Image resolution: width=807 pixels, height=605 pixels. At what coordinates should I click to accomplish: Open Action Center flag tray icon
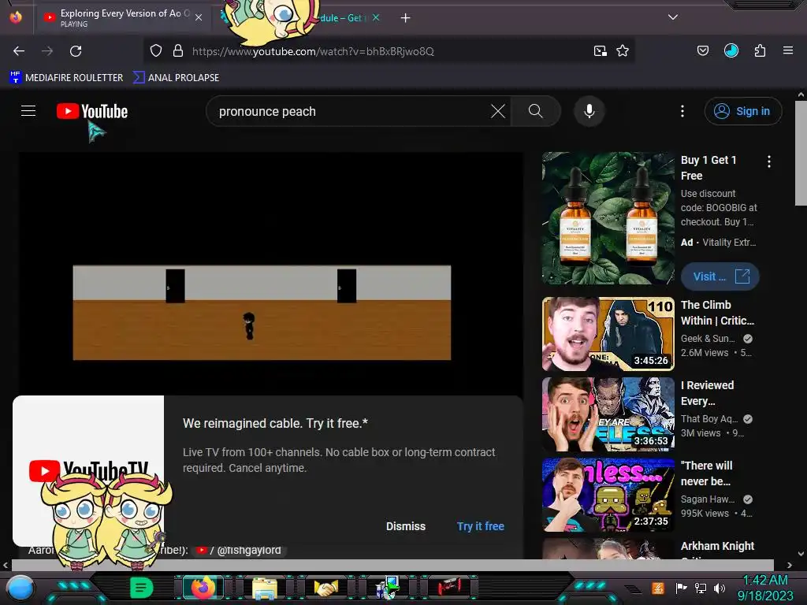(x=682, y=588)
